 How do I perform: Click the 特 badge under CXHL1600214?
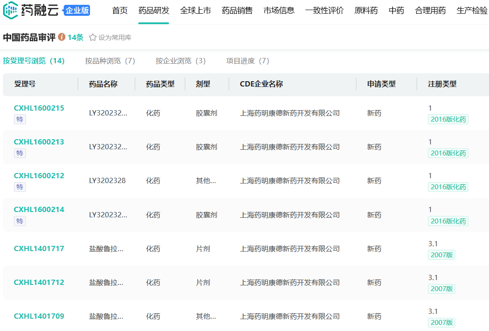(x=20, y=221)
